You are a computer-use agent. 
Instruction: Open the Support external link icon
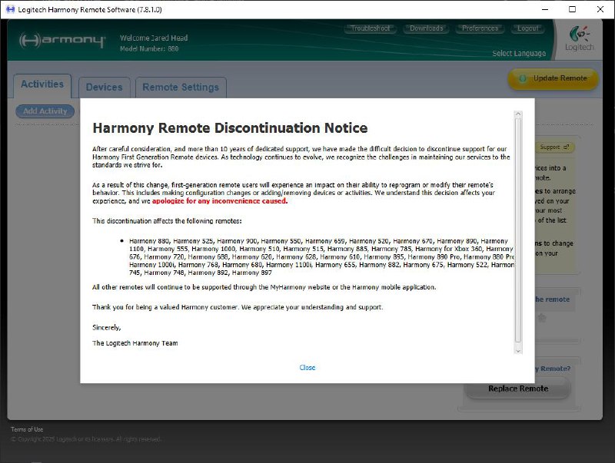click(567, 147)
